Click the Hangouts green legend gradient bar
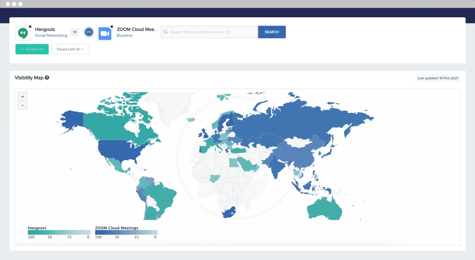The height and width of the screenshot is (260, 475). pos(59,232)
